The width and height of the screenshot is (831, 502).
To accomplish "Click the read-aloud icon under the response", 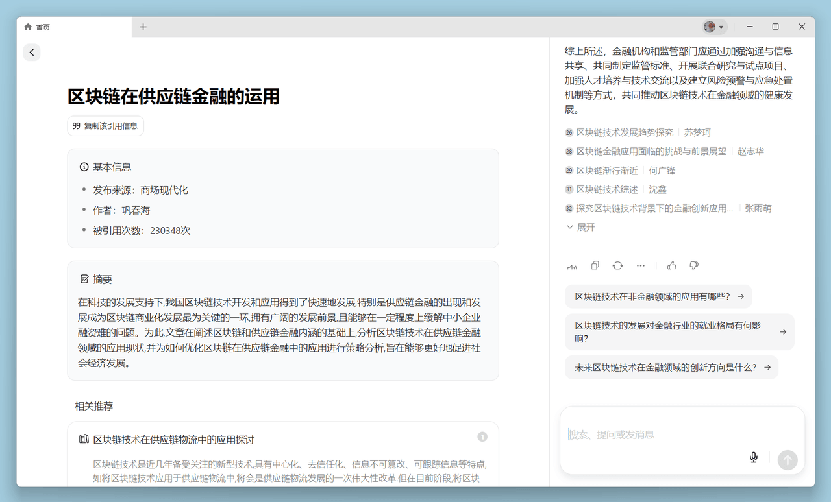I will pyautogui.click(x=572, y=265).
